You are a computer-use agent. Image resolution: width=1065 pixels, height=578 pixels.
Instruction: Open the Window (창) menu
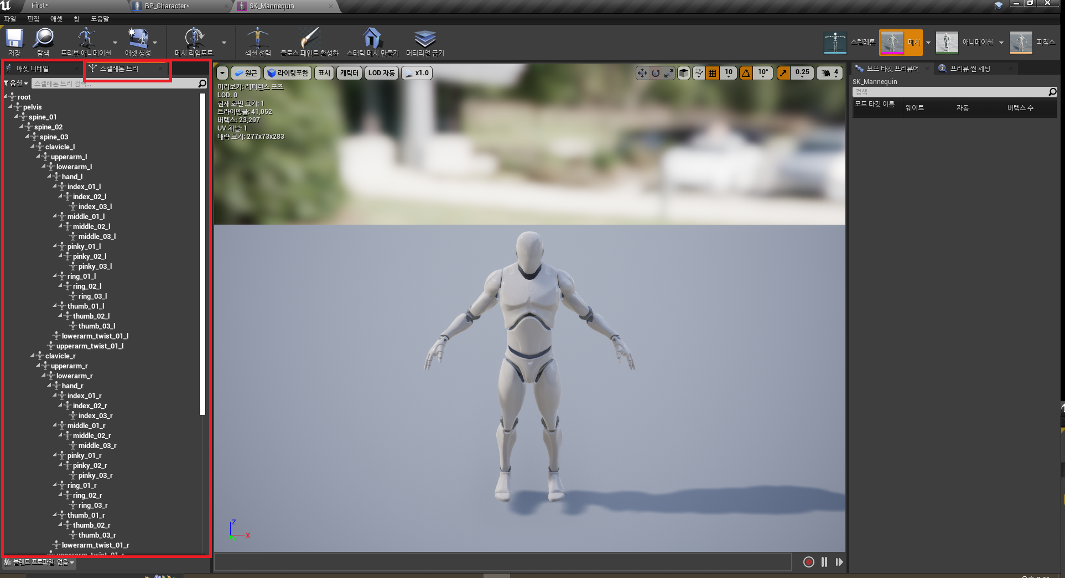(77, 19)
